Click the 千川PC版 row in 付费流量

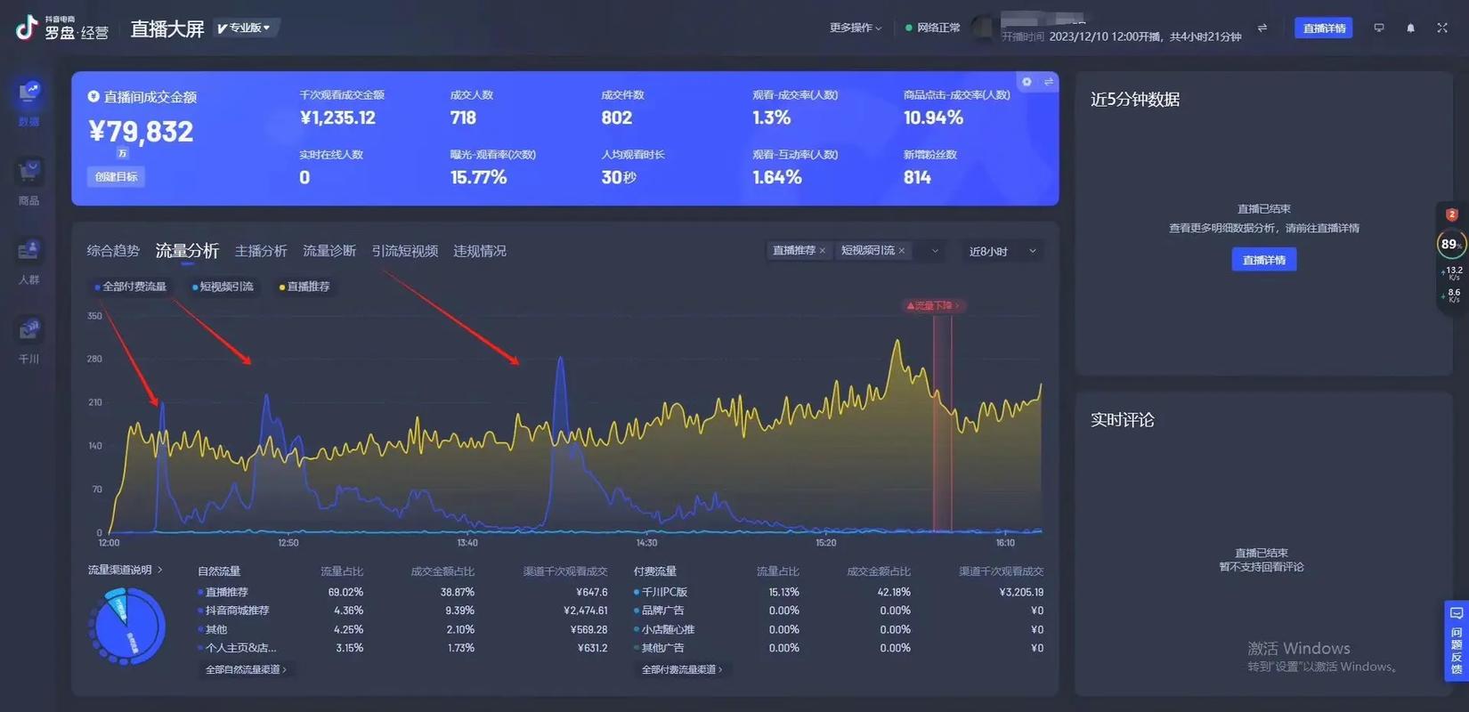pyautogui.click(x=839, y=592)
